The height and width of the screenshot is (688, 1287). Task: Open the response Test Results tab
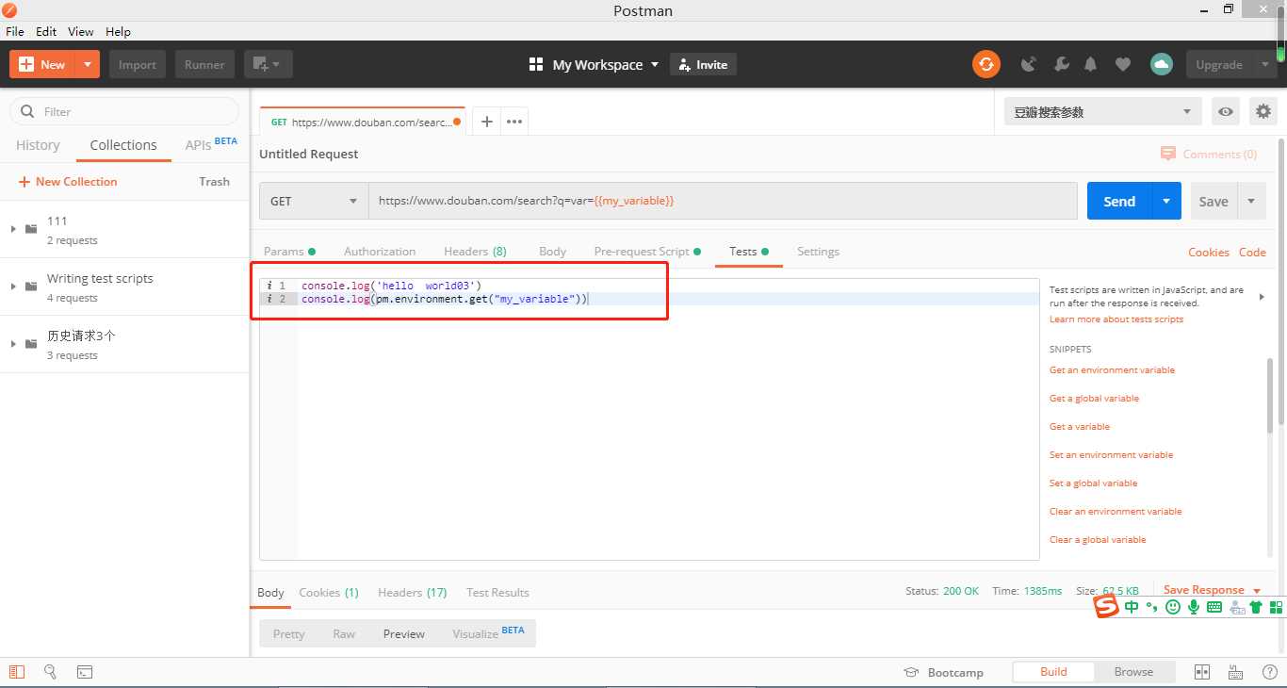[x=497, y=593]
